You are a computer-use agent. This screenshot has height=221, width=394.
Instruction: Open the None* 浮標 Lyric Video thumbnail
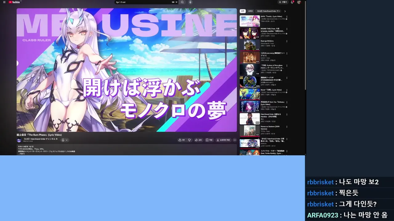tap(250, 94)
